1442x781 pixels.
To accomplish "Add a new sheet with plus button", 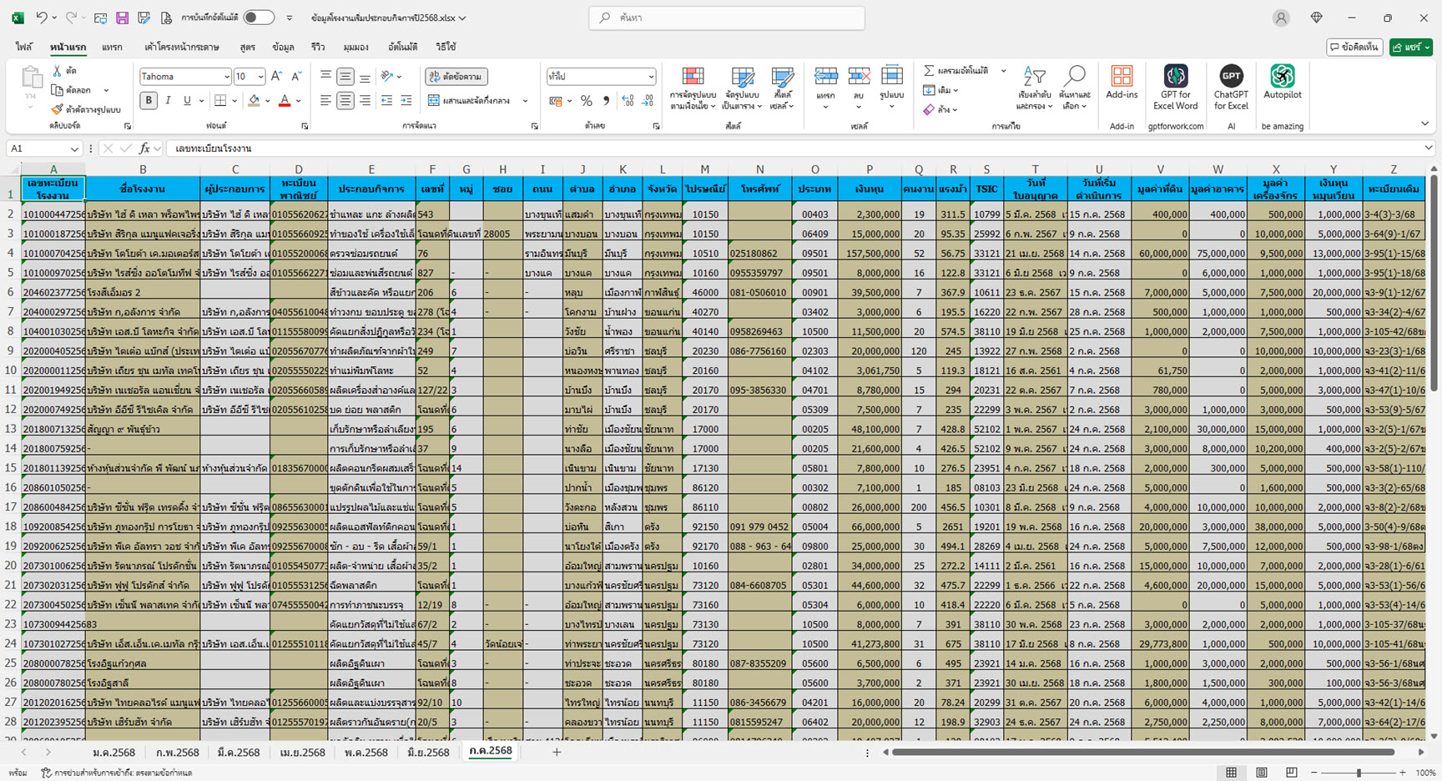I will pos(557,752).
